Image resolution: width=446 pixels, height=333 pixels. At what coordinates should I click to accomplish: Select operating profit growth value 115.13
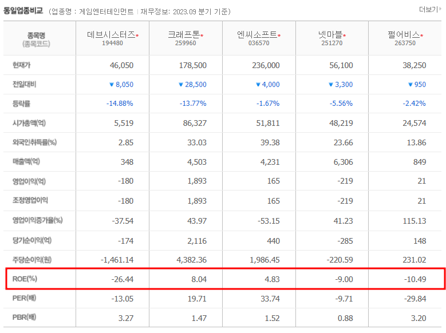click(415, 221)
